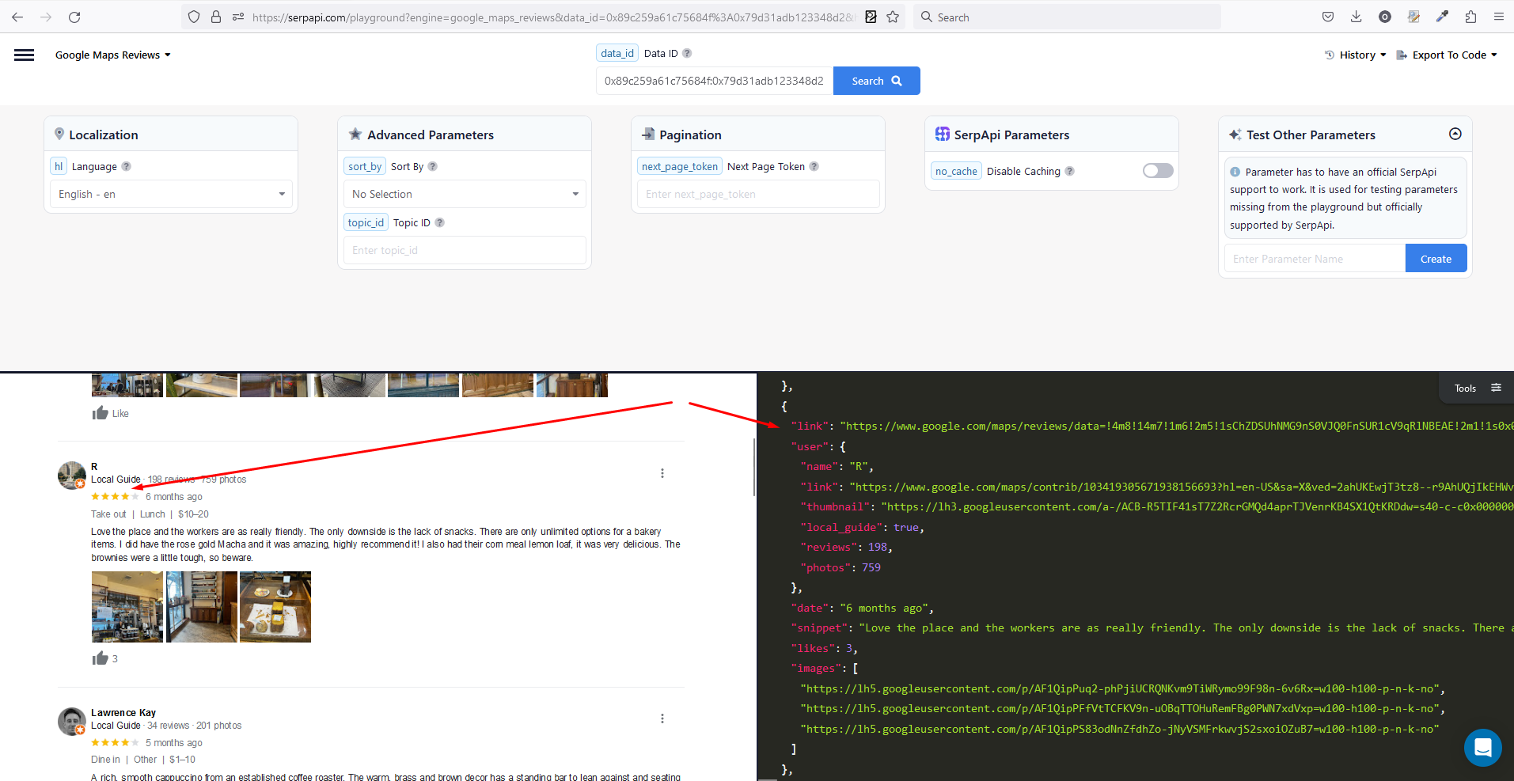The width and height of the screenshot is (1514, 781).
Task: Open the Tools panel in the JSON viewer
Action: pyautogui.click(x=1474, y=388)
